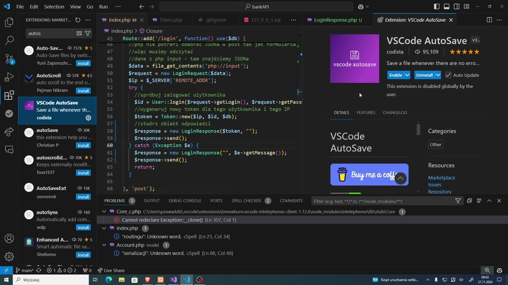Synchronize changes in status bar
The width and height of the screenshot is (508, 285).
click(38, 270)
